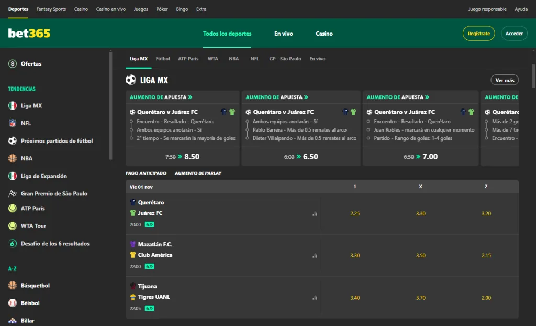Screen dimensions: 536x326
Task: Open Desafío de los 6 resultados icon
Action: [x=13, y=243]
